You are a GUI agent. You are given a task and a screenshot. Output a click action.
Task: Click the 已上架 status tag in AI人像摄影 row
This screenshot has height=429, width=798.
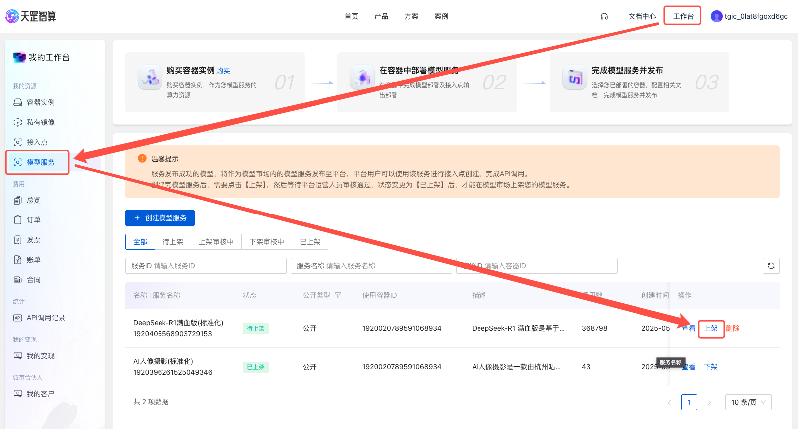256,367
